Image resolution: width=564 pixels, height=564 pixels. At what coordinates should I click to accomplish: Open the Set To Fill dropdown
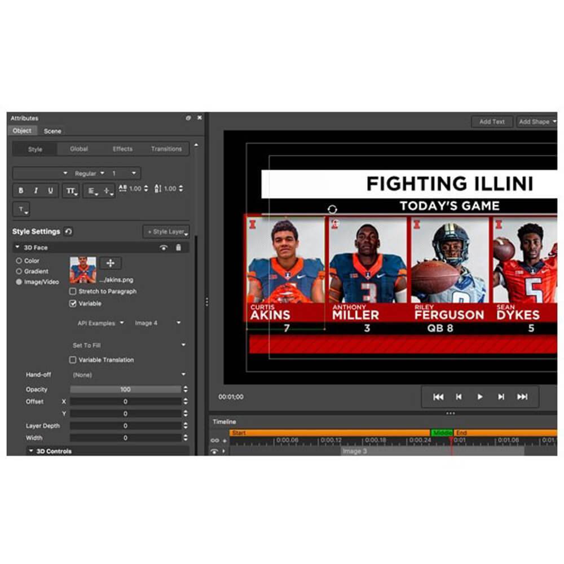tap(129, 345)
